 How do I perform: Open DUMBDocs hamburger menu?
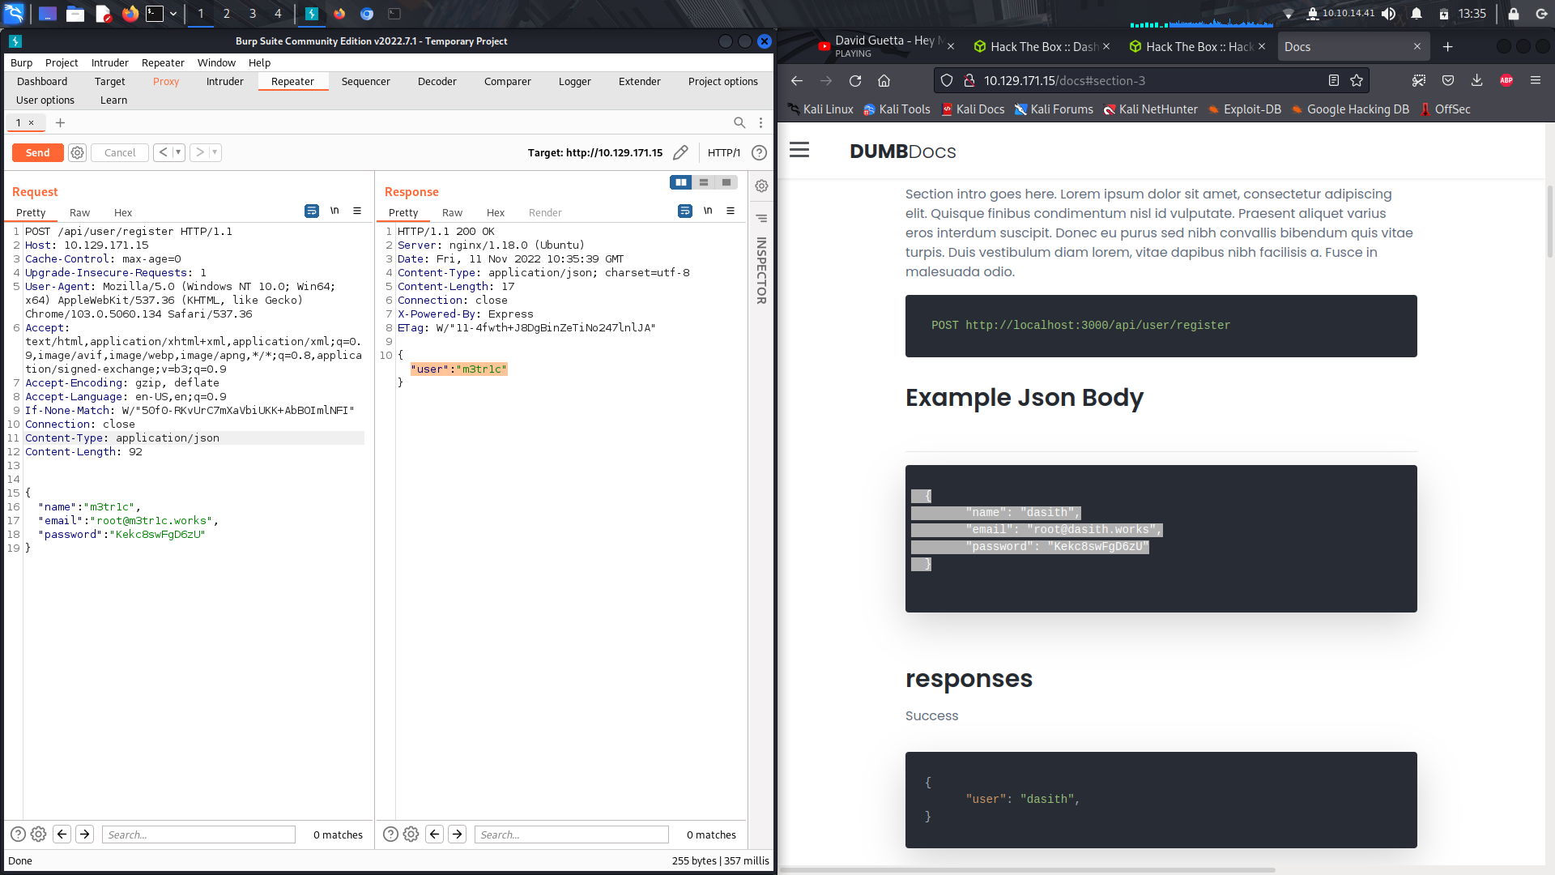click(x=799, y=150)
